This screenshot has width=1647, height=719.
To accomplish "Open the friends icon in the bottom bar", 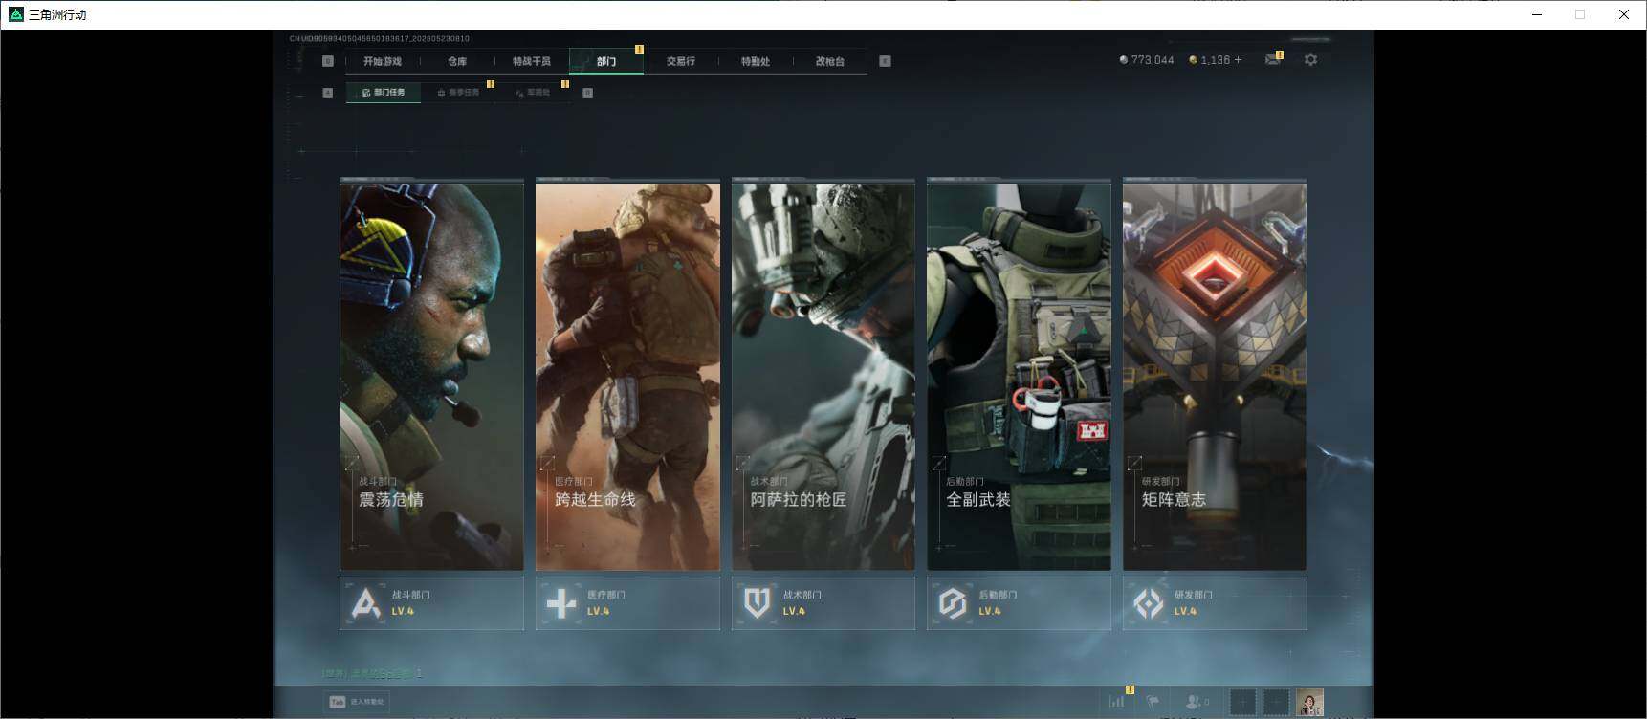I will click(1197, 702).
